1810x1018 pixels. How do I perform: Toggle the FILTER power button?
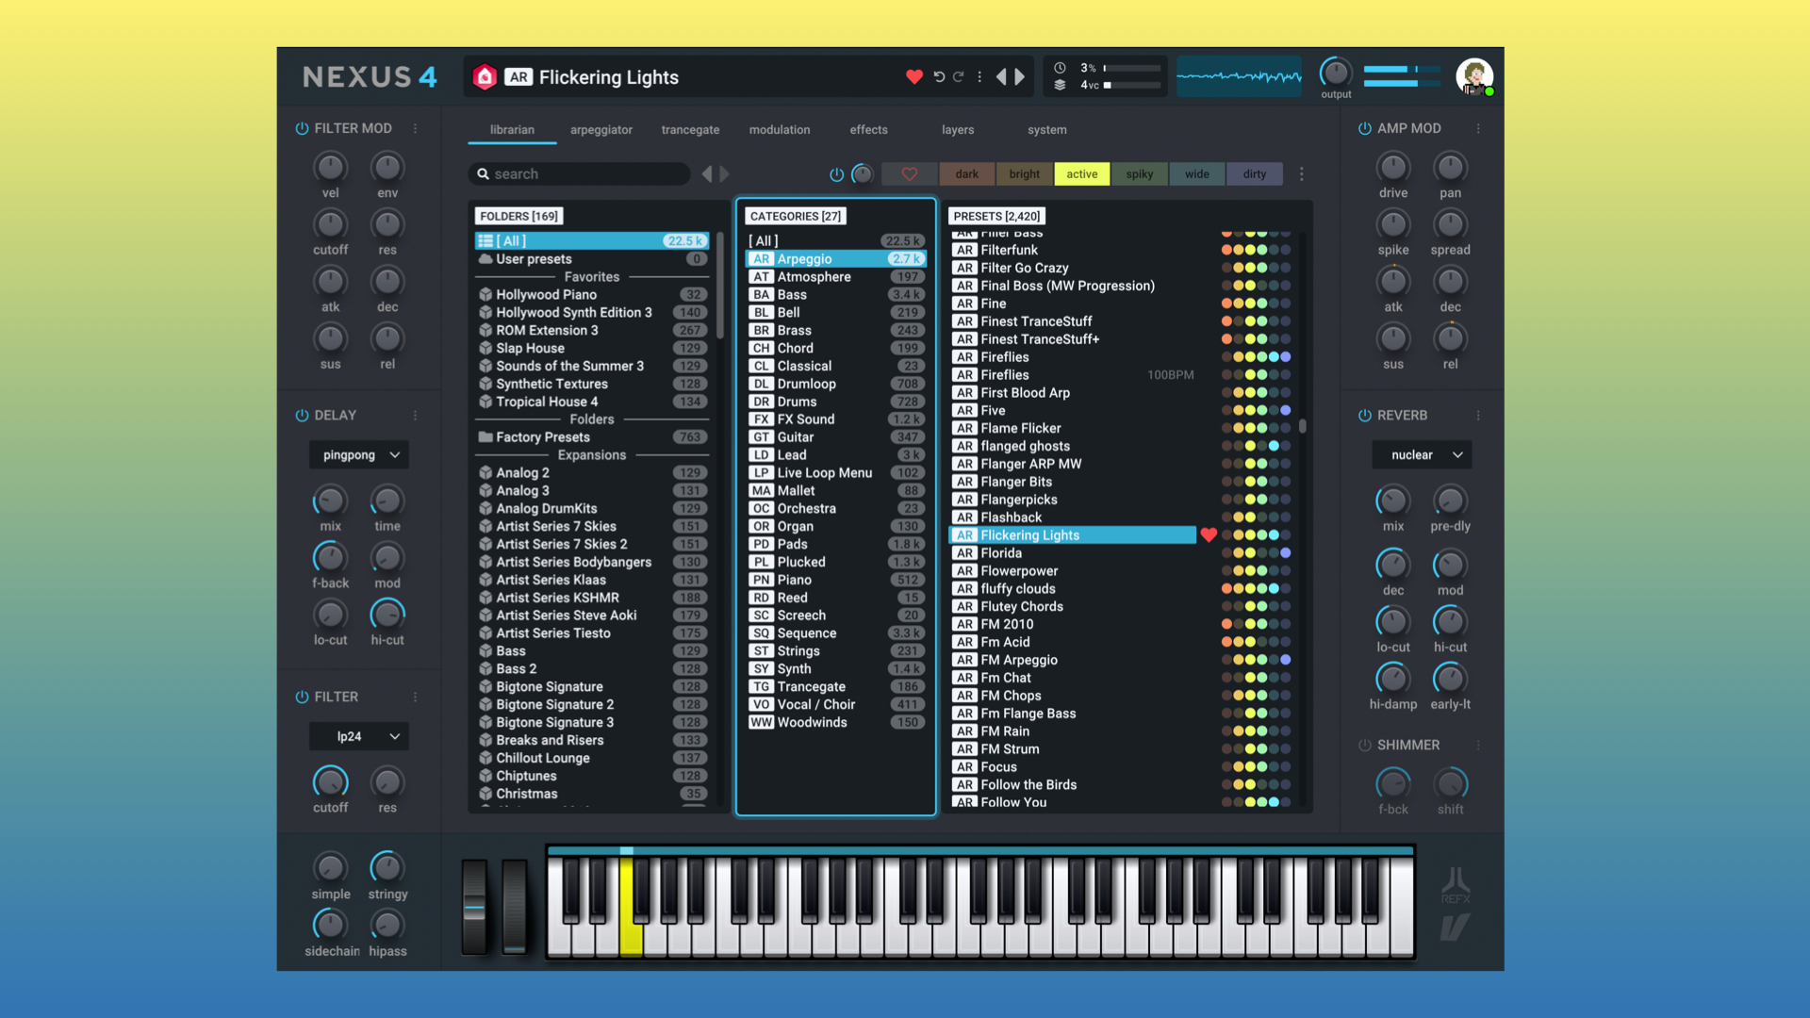click(x=302, y=698)
